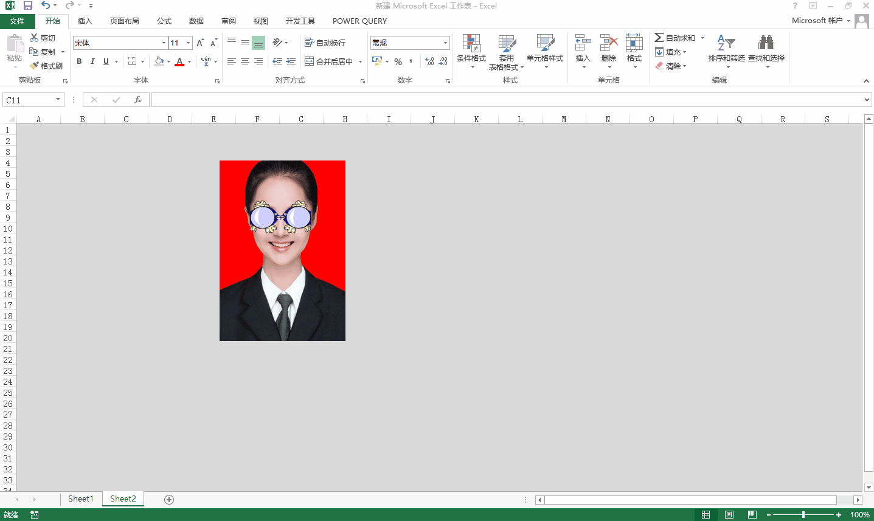The image size is (874, 521).
Task: Switch to the 插入 ribbon tab
Action: click(x=85, y=21)
